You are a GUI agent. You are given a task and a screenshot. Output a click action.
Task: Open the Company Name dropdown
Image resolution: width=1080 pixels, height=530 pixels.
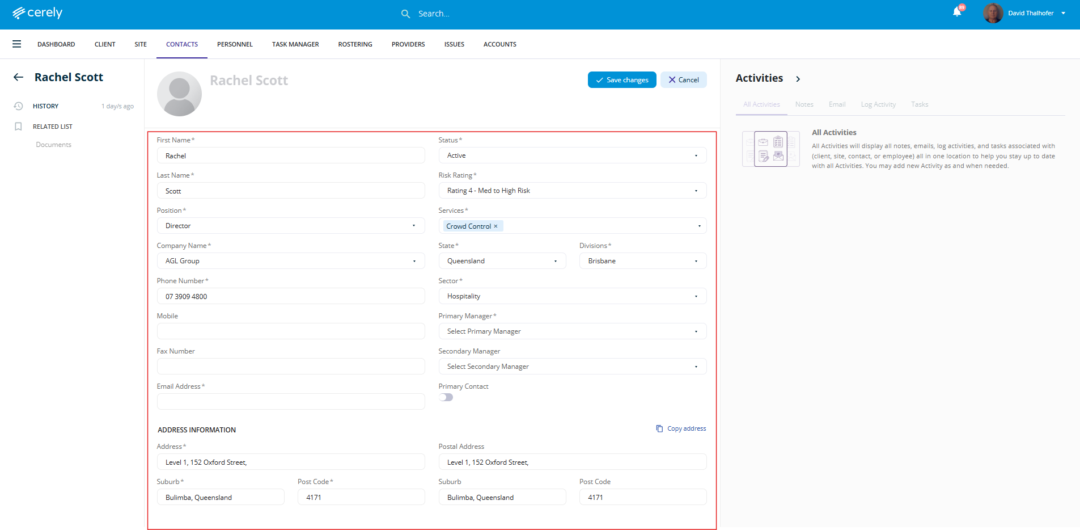coord(291,261)
